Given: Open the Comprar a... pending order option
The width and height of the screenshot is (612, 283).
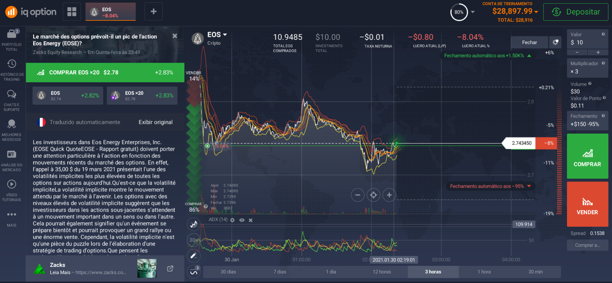Looking at the screenshot, I should pyautogui.click(x=587, y=245).
